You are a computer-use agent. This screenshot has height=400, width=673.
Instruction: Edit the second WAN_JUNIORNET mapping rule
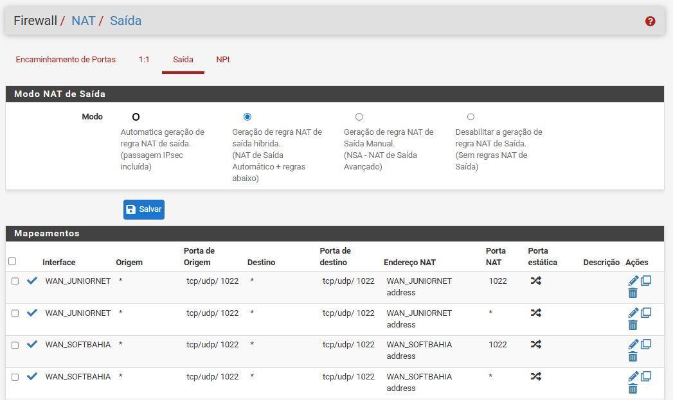(633, 313)
